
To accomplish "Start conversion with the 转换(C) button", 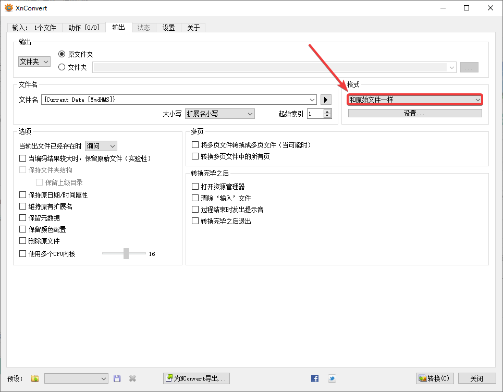I will (x=434, y=378).
